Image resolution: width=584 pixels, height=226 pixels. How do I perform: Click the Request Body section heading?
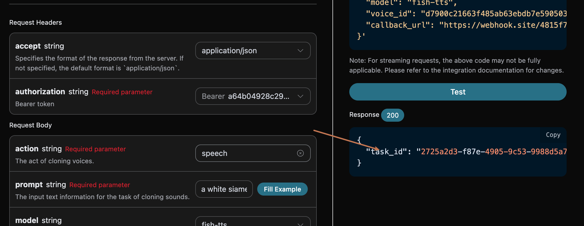[x=30, y=125]
